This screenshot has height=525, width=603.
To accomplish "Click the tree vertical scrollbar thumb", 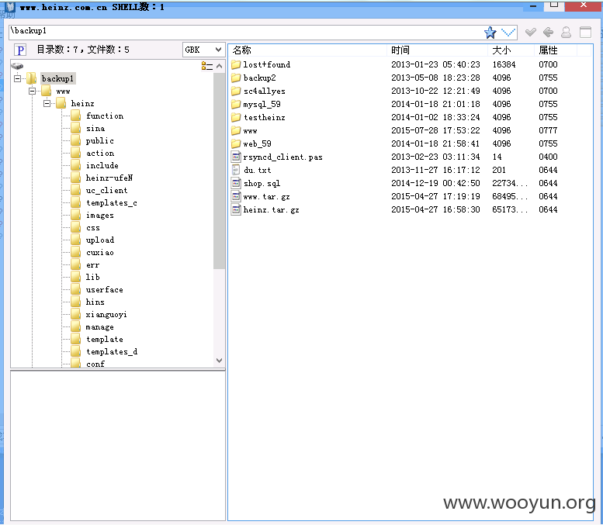I will pos(219,171).
